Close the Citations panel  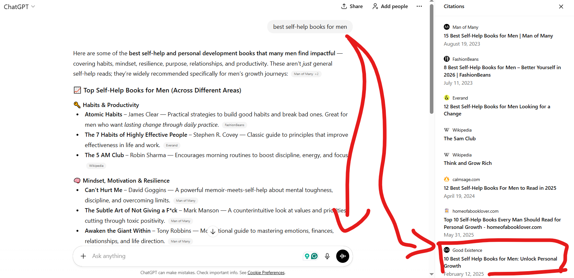561,6
